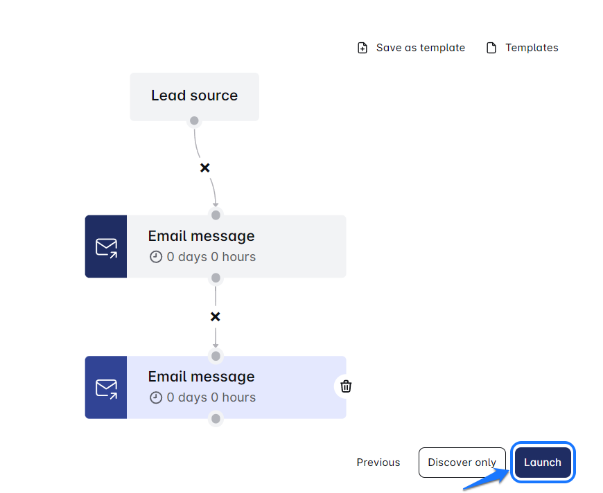
Task: Delete the second Email message step
Action: (x=346, y=386)
